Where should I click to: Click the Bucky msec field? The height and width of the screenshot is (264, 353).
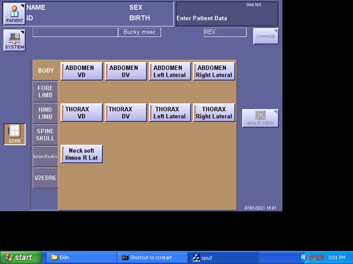pos(140,32)
